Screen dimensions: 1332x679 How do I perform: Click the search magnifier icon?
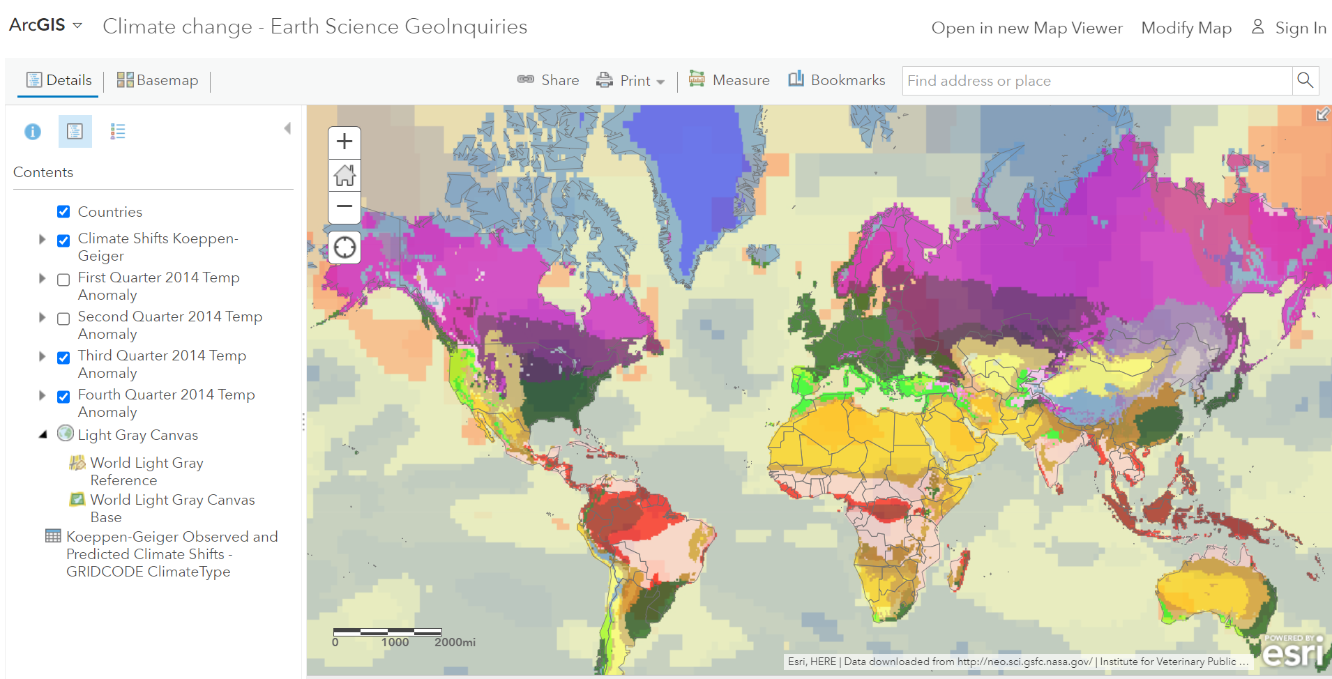click(1305, 80)
